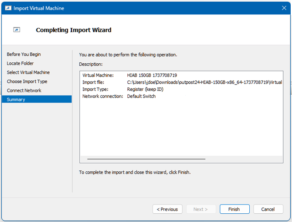Click the greyed-out Next button
The image size is (292, 222).
pos(201,209)
